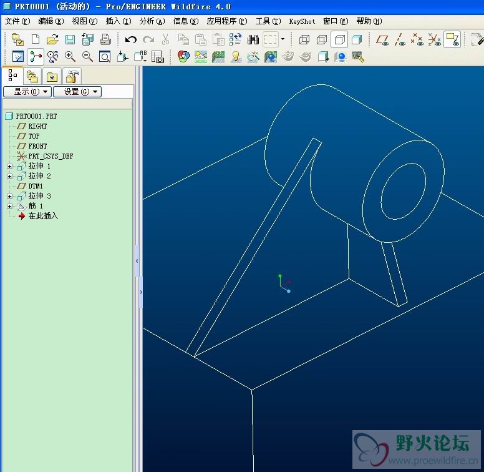Open the 视图(V) menu

[x=85, y=21]
